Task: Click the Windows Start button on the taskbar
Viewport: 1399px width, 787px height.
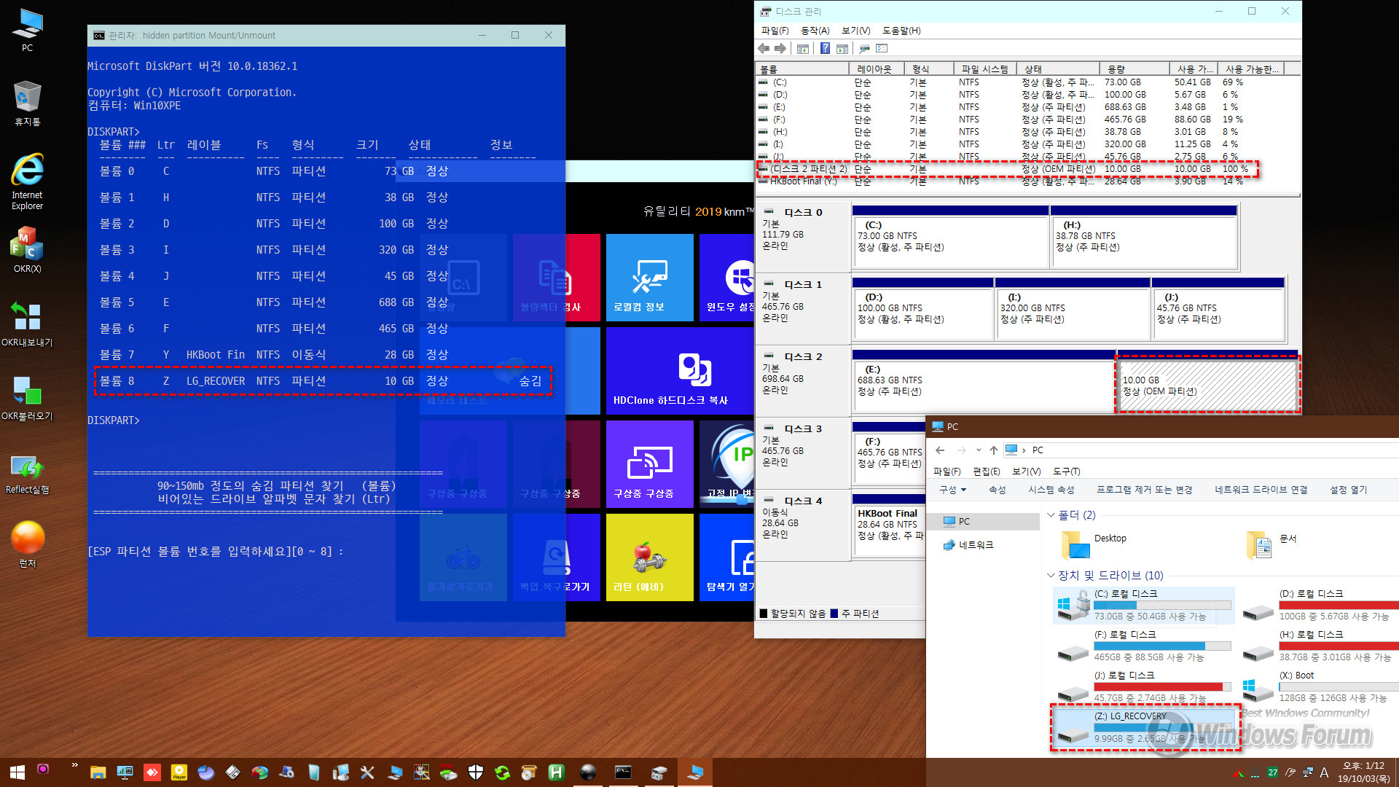Action: [17, 772]
